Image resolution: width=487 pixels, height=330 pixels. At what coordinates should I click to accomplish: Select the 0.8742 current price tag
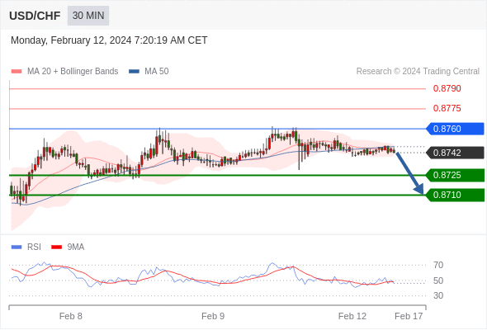tap(455, 153)
